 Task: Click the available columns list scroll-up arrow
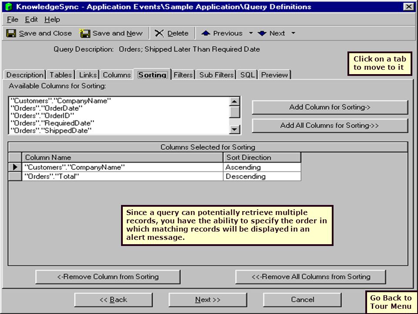pos(235,102)
